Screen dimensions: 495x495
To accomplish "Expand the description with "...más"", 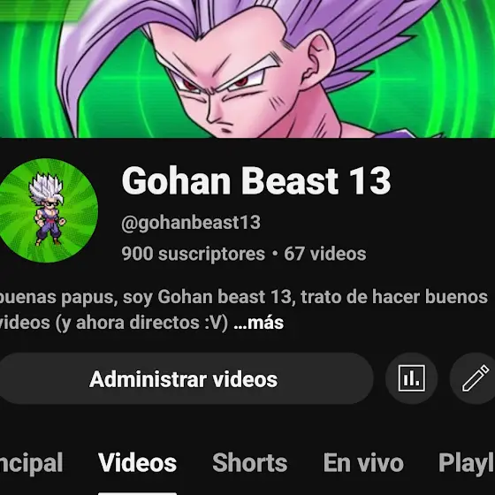I will 258,323.
